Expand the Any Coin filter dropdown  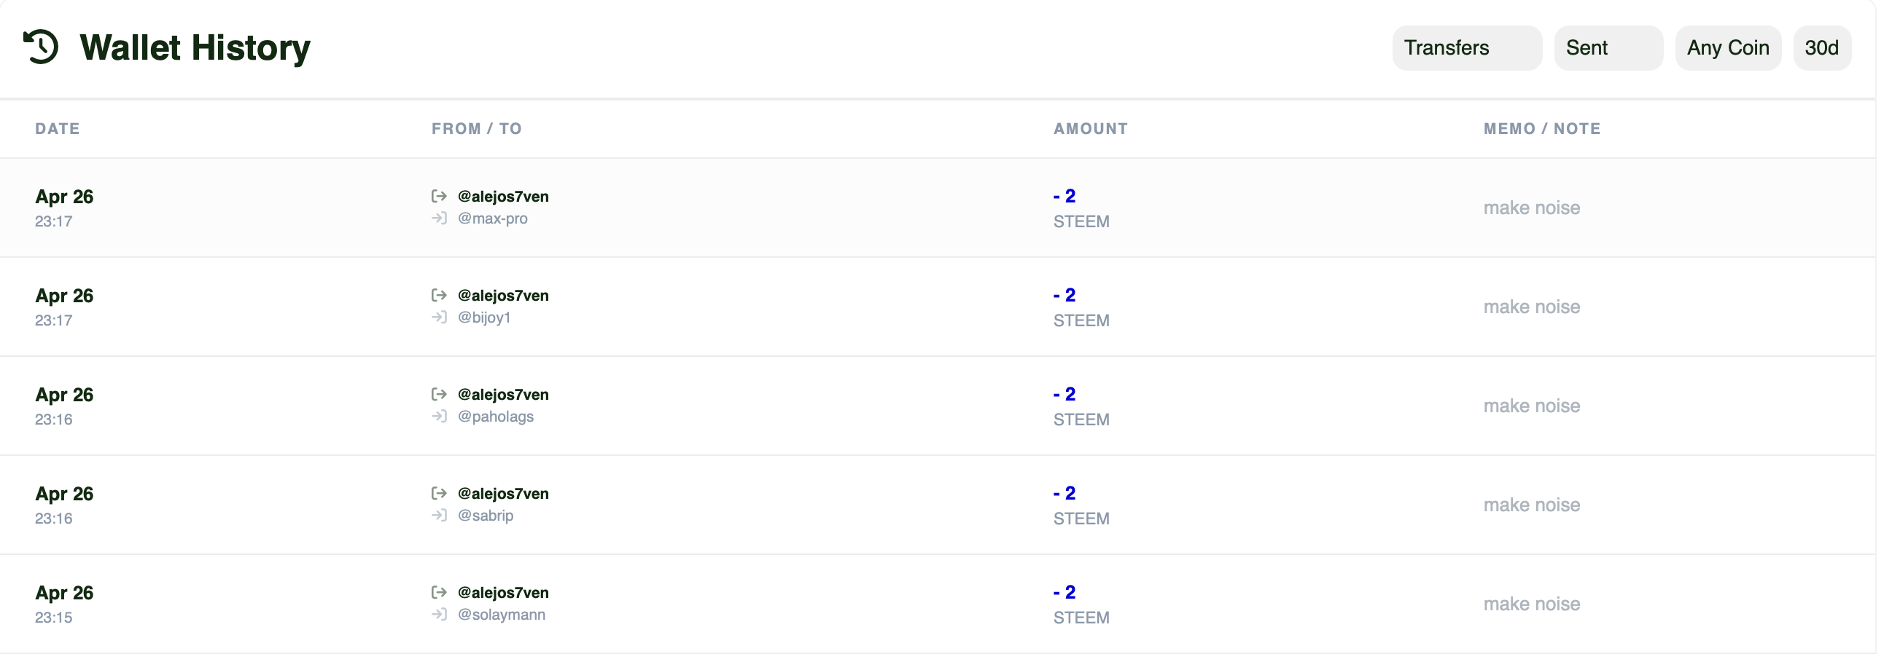(1727, 48)
